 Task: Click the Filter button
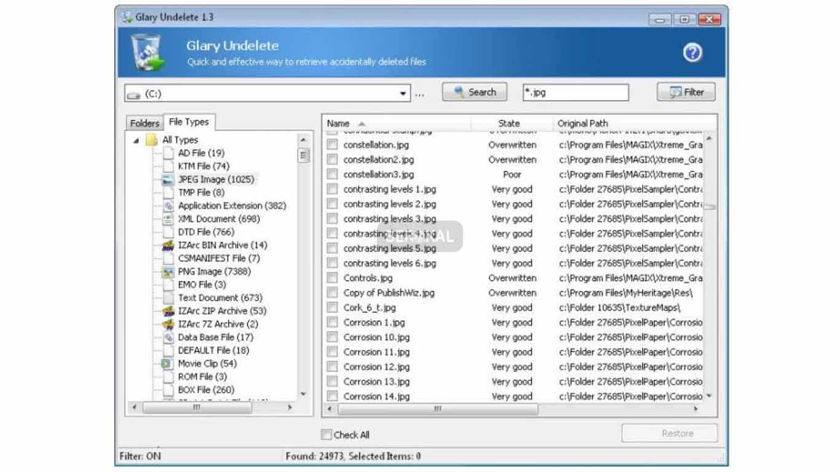click(686, 92)
